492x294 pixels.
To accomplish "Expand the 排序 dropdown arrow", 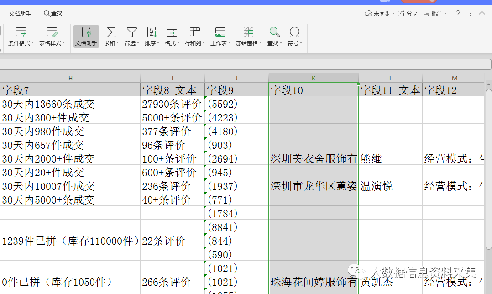I will click(x=158, y=43).
